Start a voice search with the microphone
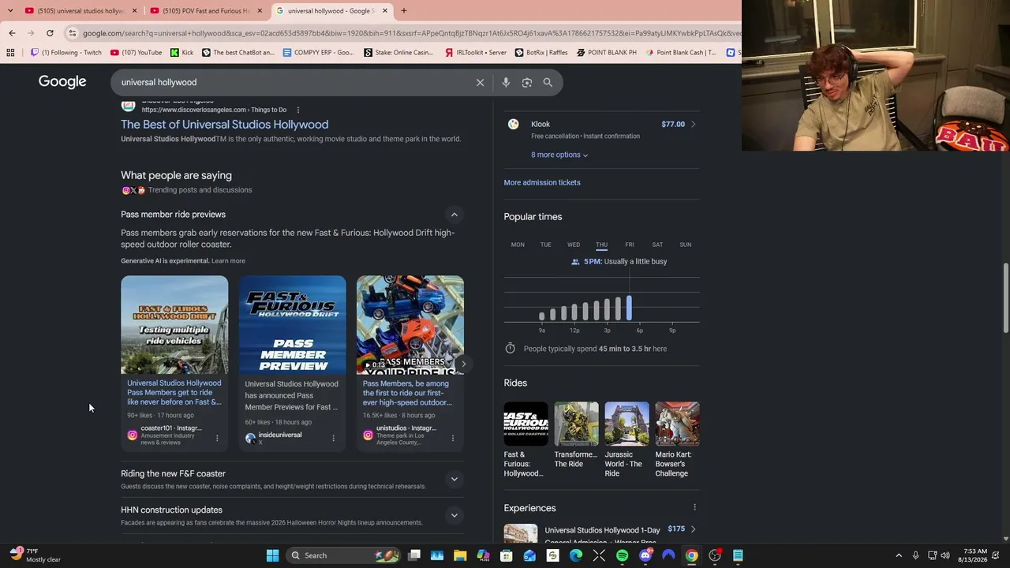 point(506,82)
